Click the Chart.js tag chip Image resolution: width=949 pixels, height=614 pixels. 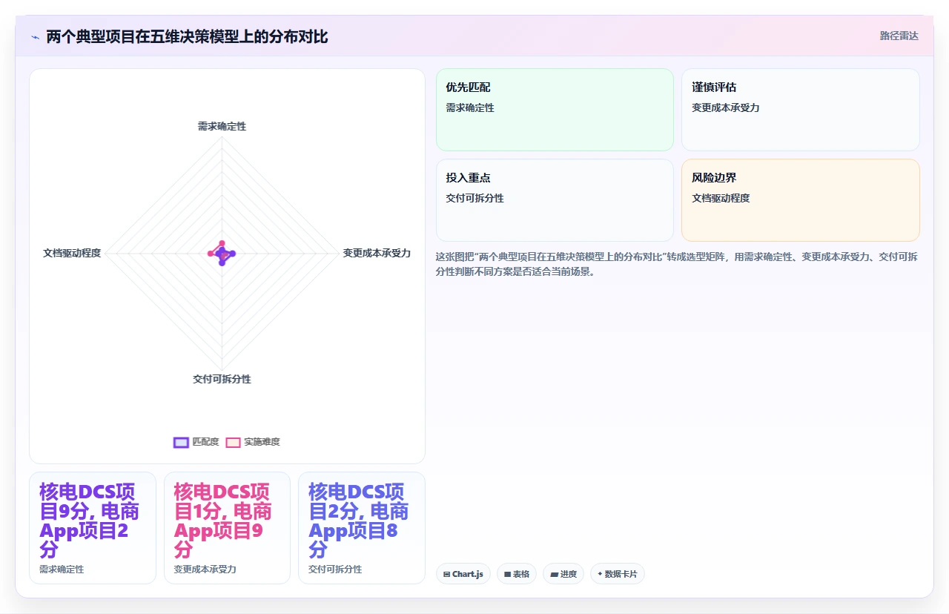(463, 574)
